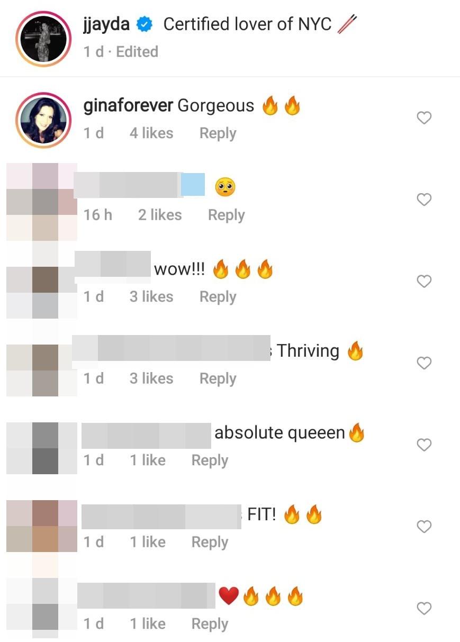Screen dimensions: 460x642
Task: View who gave 4 likes on Gorgeous comment
Action: [x=151, y=133]
